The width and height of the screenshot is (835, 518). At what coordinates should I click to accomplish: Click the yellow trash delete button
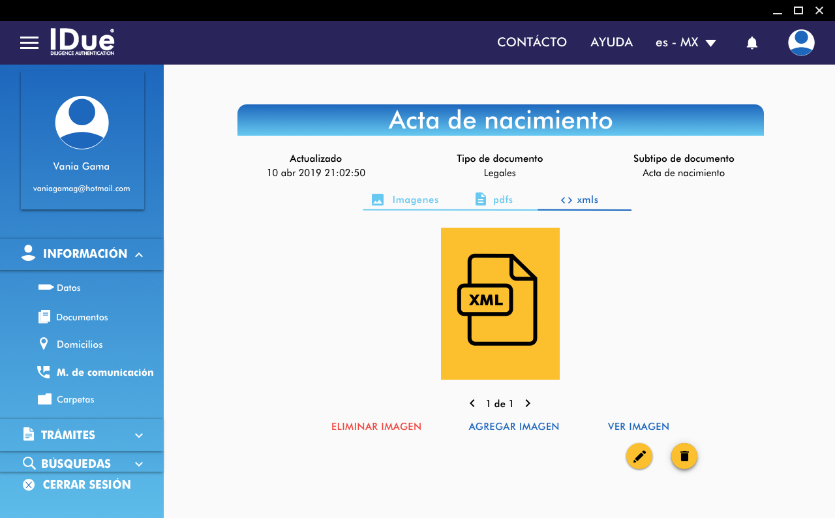pos(684,456)
